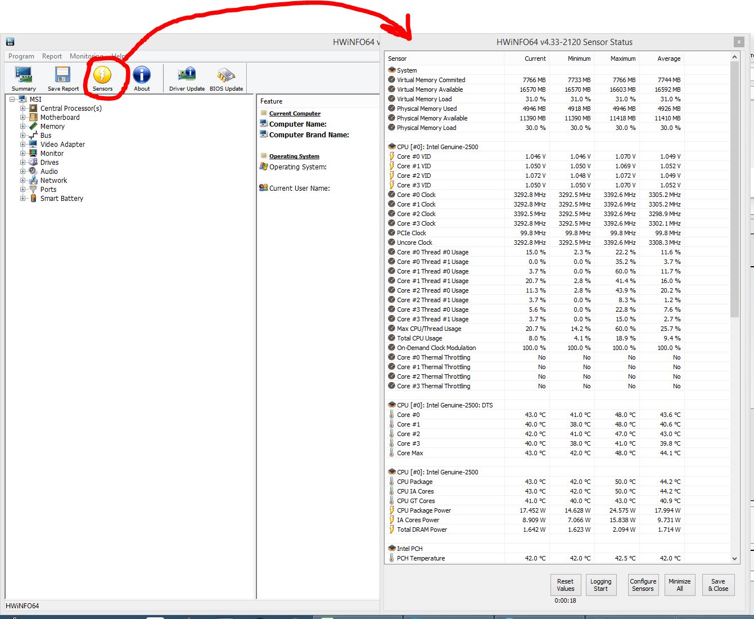Image resolution: width=754 pixels, height=619 pixels.
Task: Click the Uncore Clock row label
Action: point(414,243)
